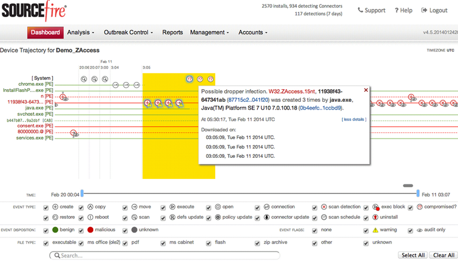This screenshot has width=458, height=263.
Task: Toggle the move event type checkbox
Action: click(x=125, y=208)
